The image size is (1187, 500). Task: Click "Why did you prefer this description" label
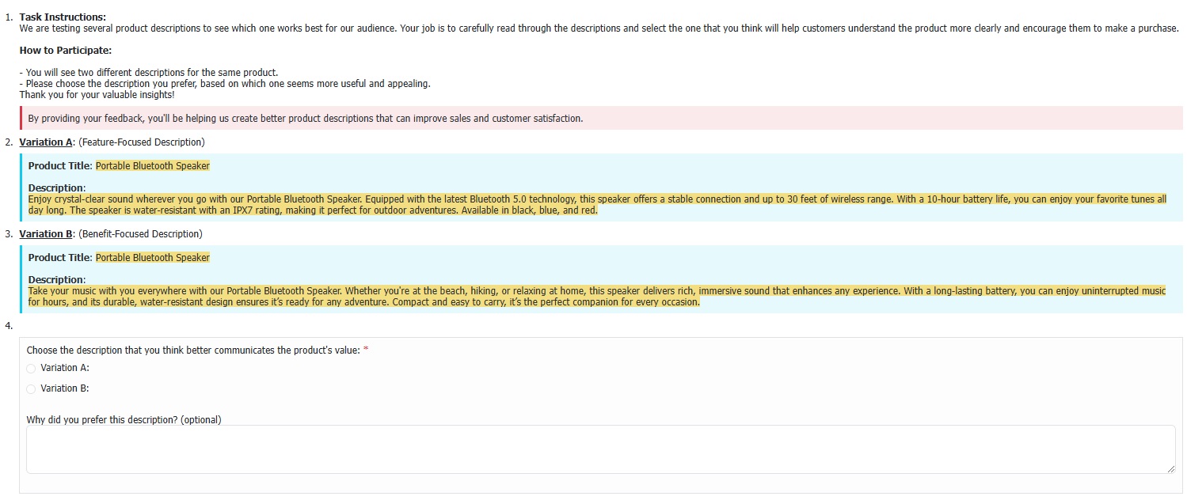124,419
